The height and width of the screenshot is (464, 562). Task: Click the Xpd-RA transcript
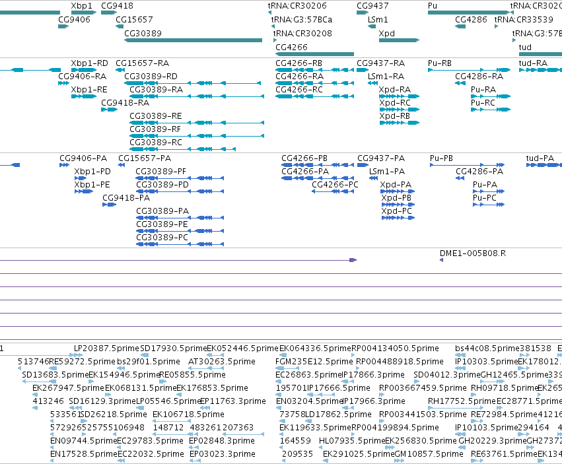coord(400,96)
